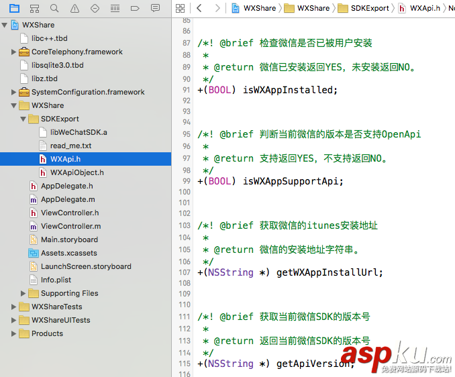Click isWXAppSupportApi method declaration
The width and height of the screenshot is (455, 377).
click(270, 181)
